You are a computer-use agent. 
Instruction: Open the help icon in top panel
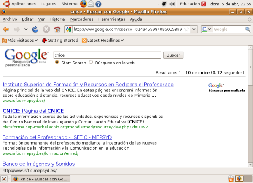point(98,4)
